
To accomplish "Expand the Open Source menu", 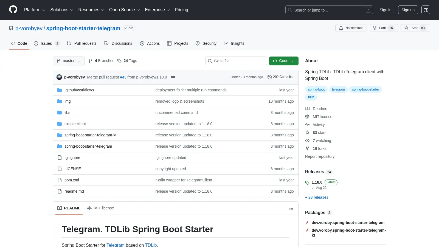I will point(125,10).
